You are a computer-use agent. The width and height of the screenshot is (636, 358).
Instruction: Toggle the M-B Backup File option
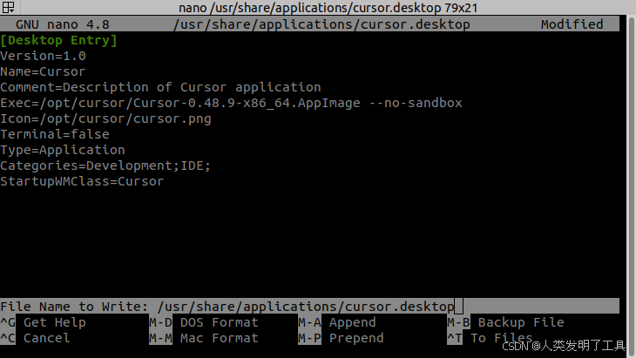pyautogui.click(x=505, y=322)
